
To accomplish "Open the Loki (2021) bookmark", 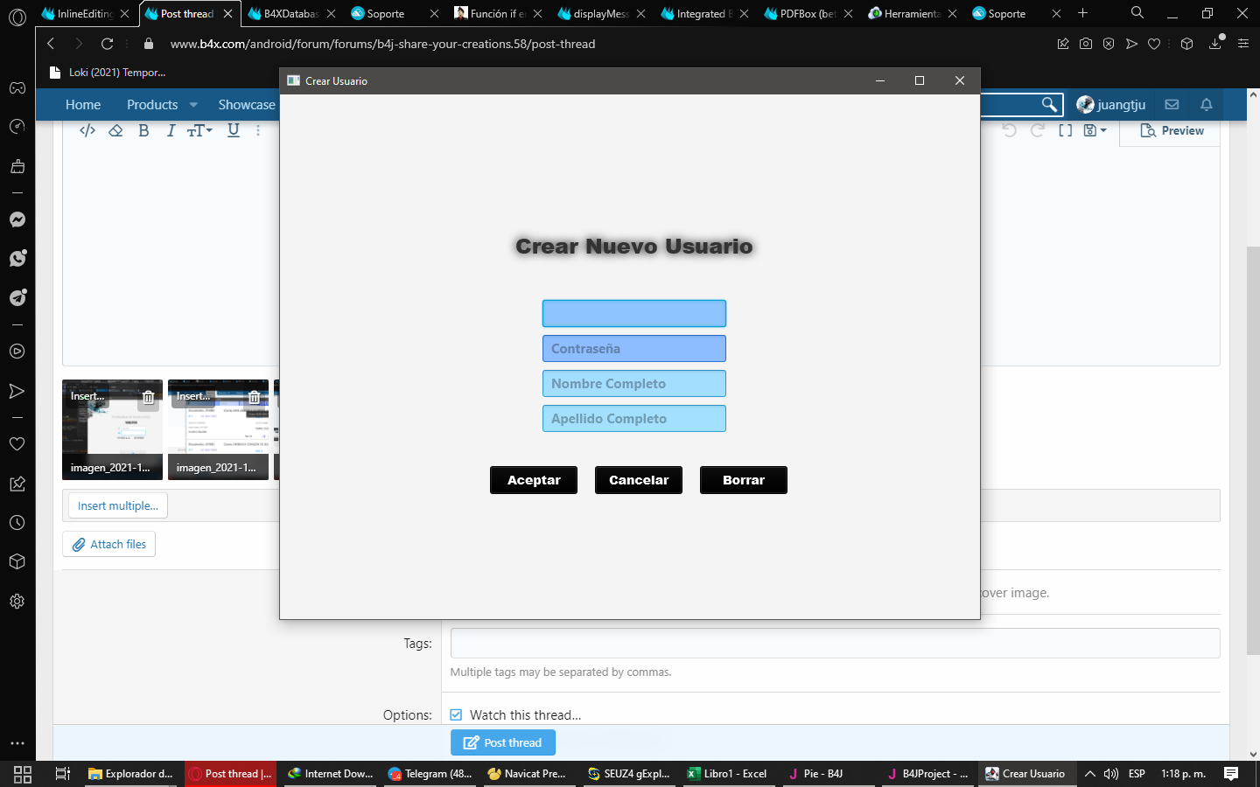I will coord(108,73).
